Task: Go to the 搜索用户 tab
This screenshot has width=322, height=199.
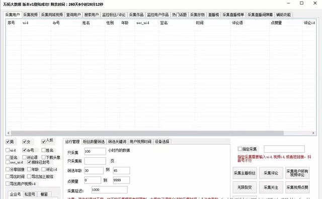Action: [x=92, y=15]
